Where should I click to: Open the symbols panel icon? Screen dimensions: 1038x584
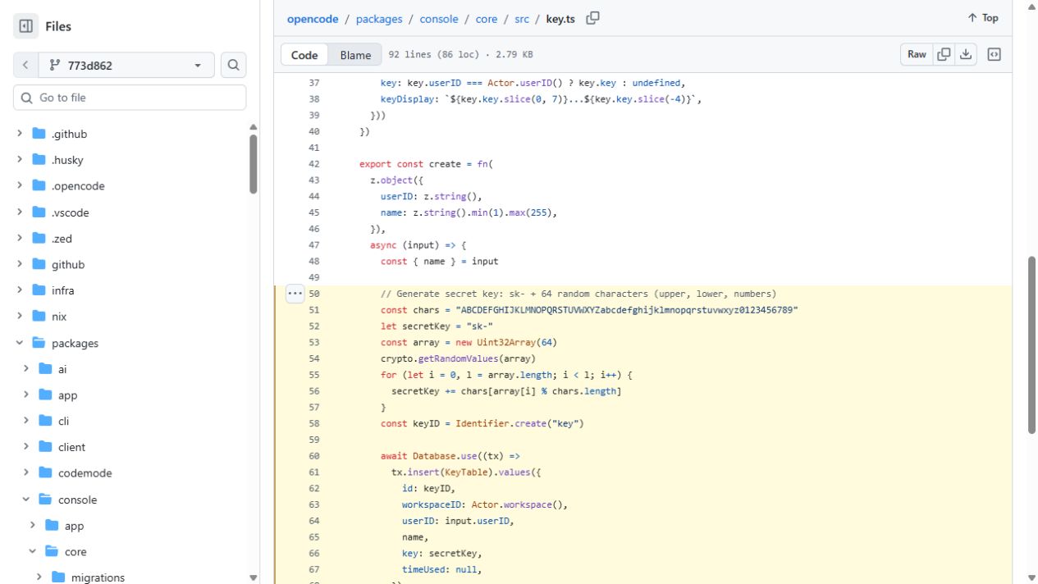994,54
